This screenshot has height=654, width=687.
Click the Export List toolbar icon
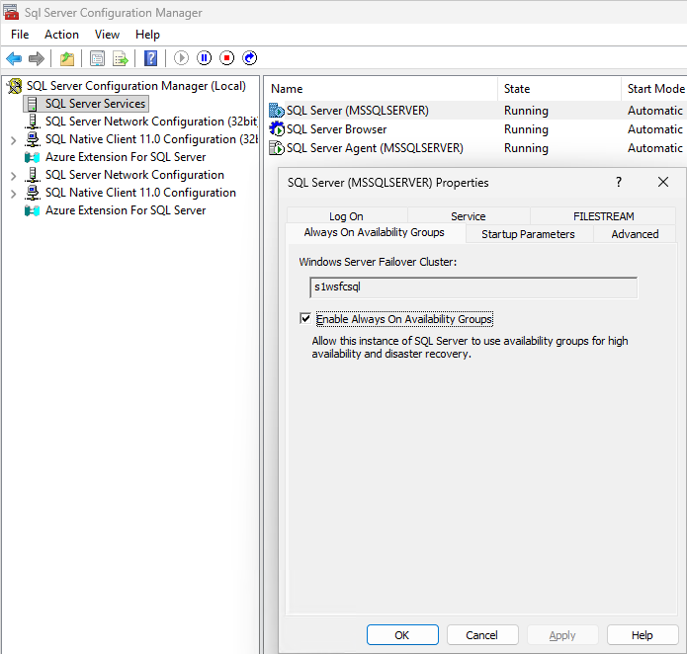click(120, 58)
